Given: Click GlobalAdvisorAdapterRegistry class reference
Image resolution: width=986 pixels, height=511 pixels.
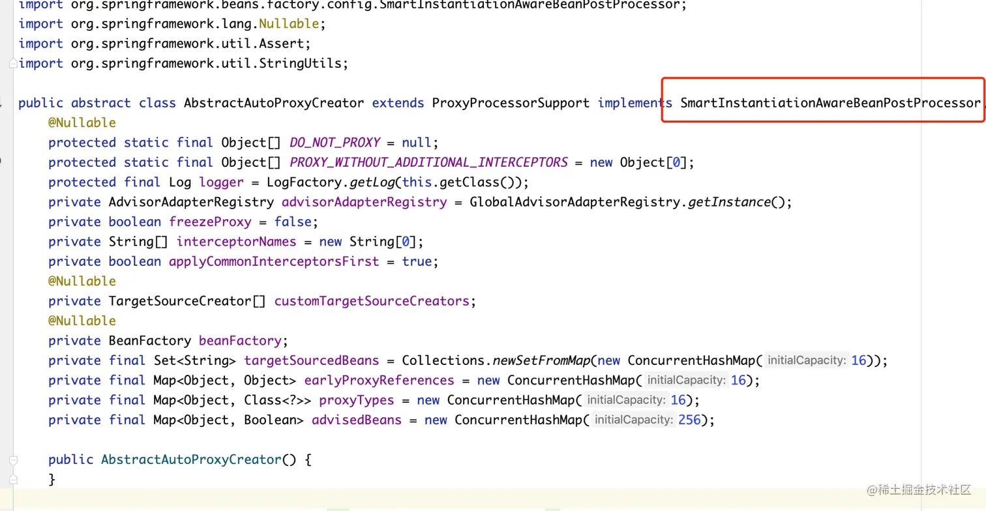Looking at the screenshot, I should pos(575,202).
